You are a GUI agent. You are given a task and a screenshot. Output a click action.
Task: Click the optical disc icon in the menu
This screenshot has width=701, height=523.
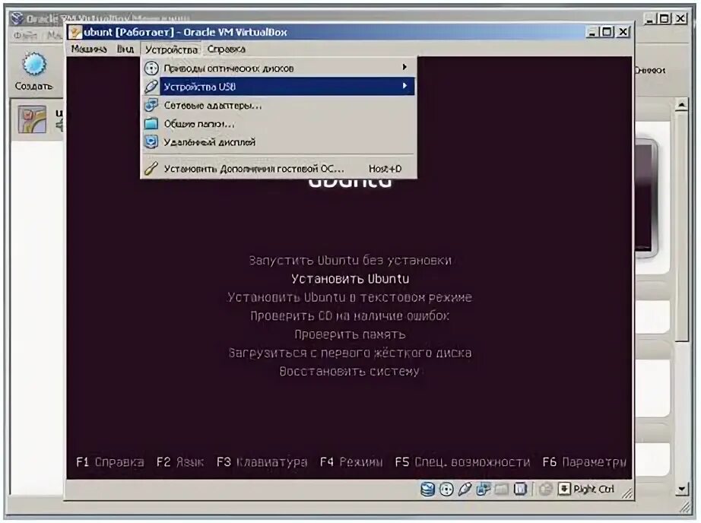[151, 68]
